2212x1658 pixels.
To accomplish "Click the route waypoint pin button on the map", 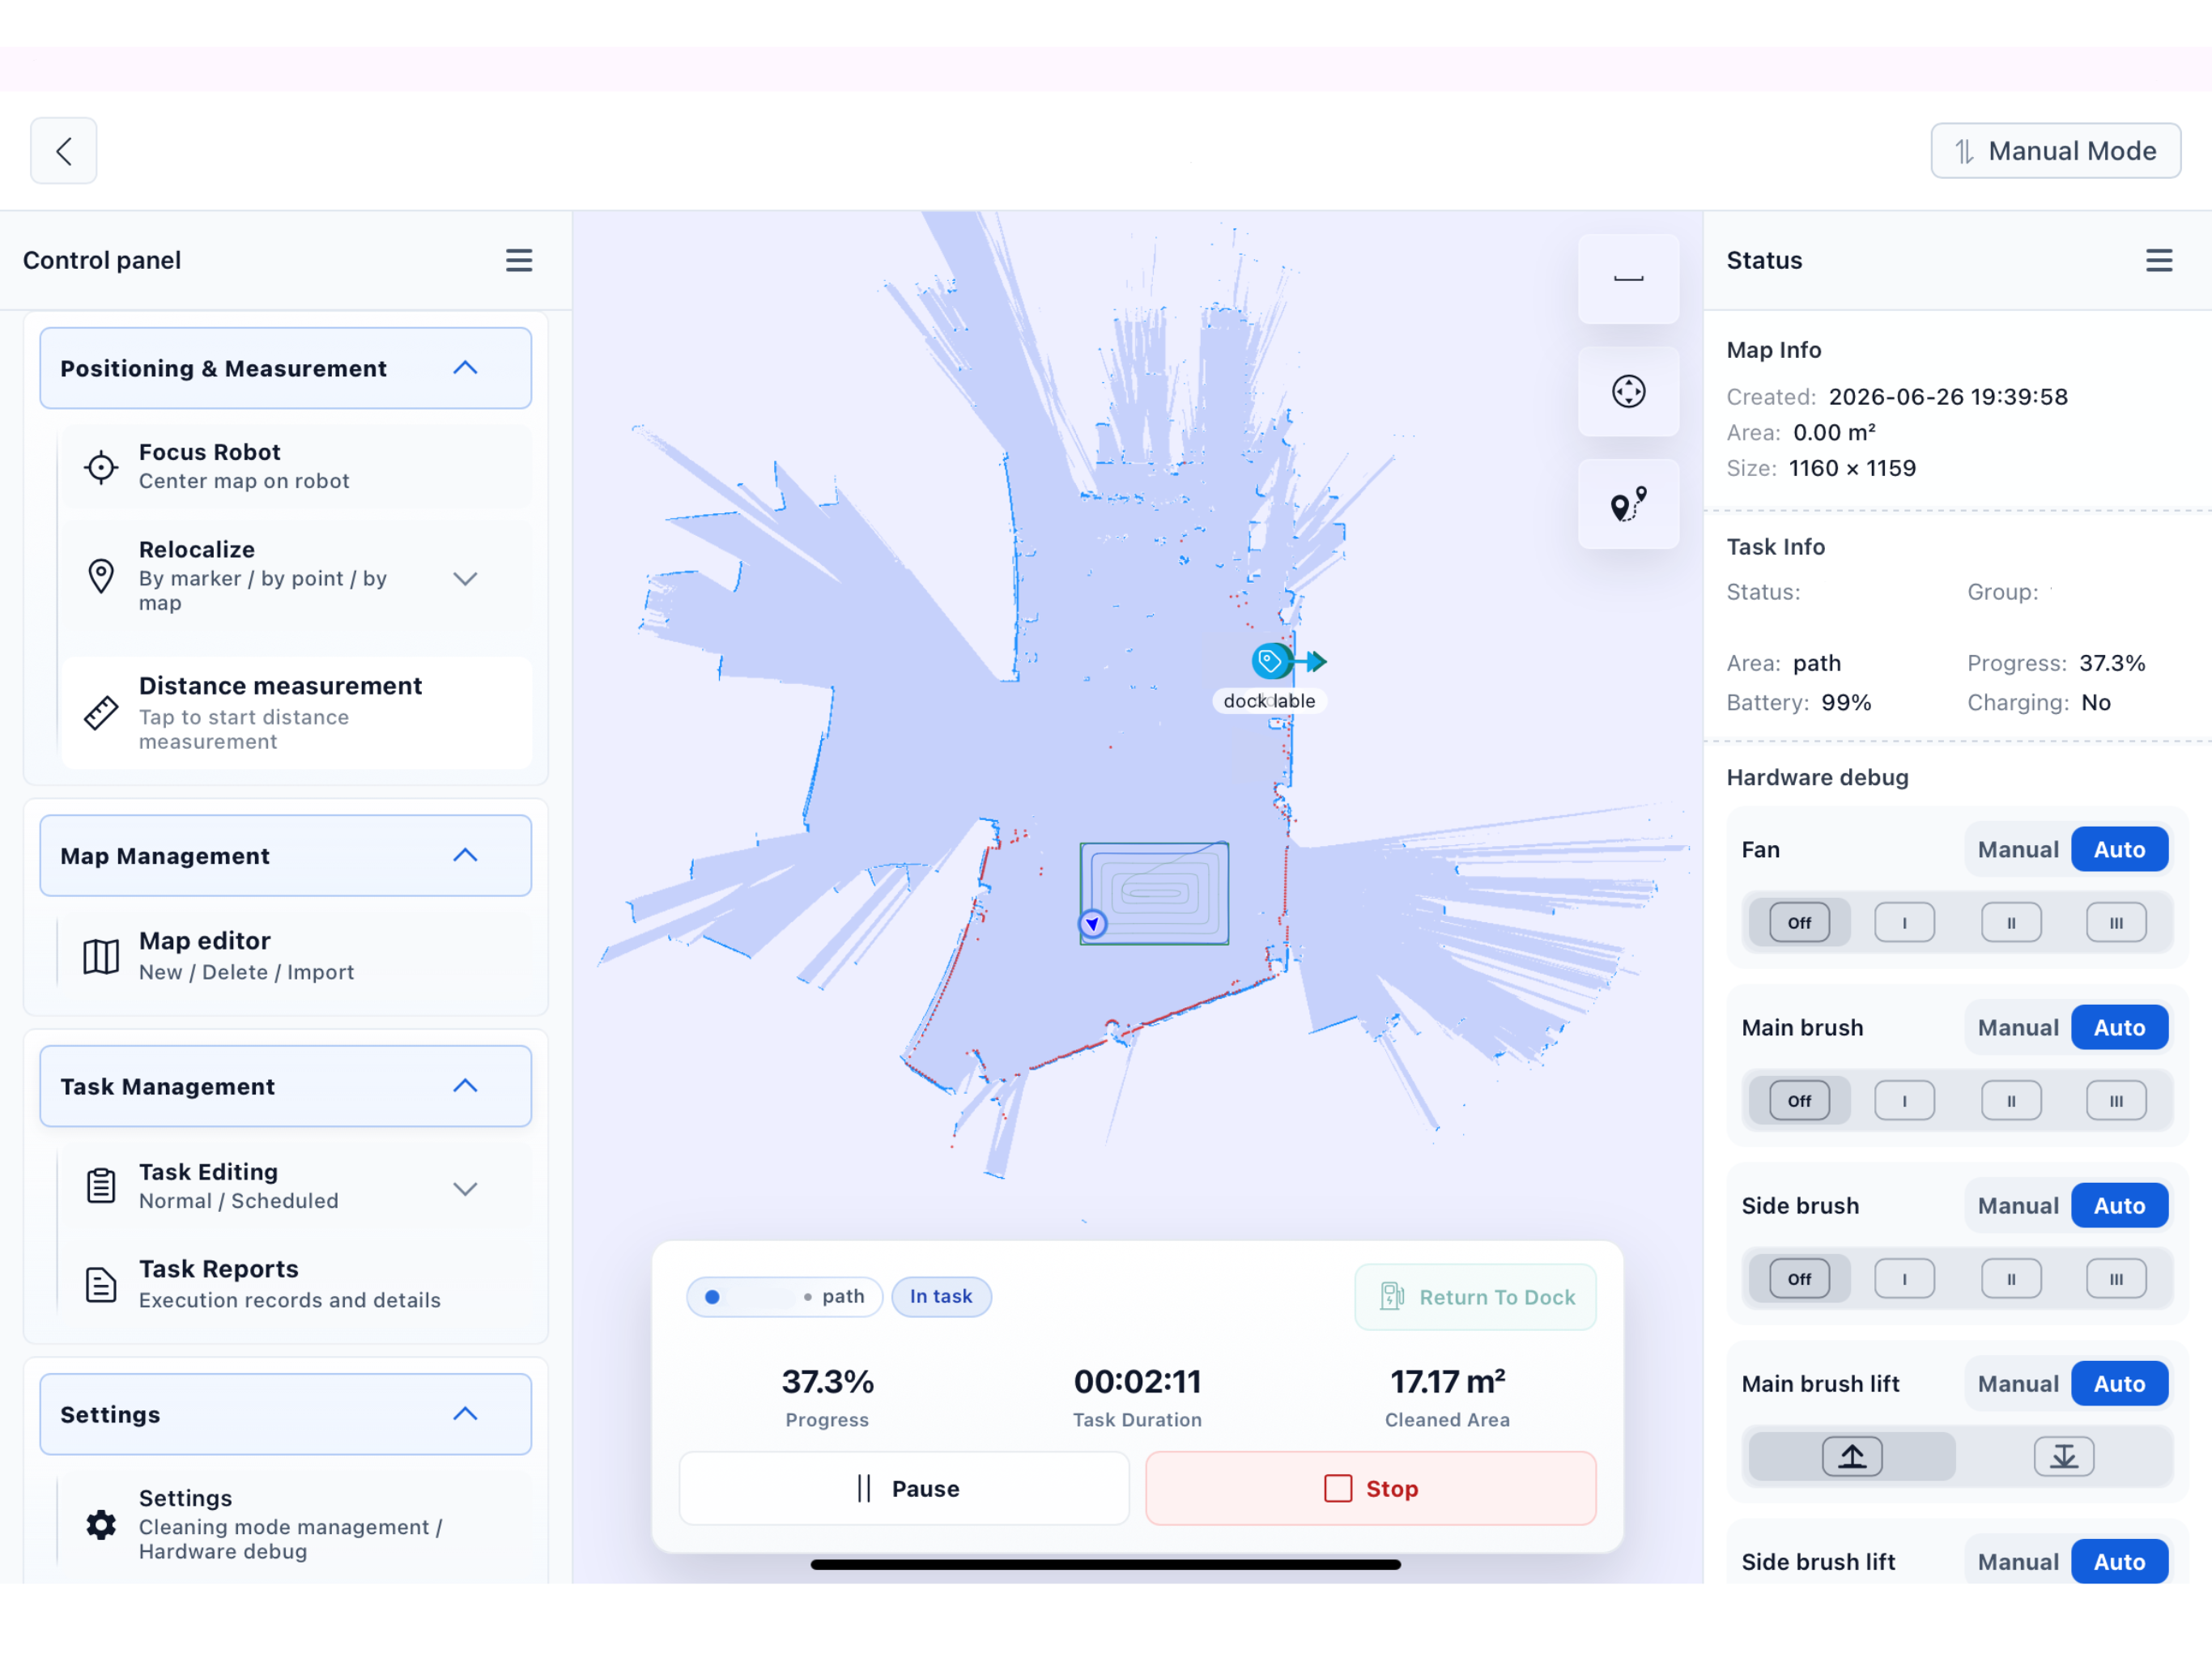I will (x=1628, y=505).
